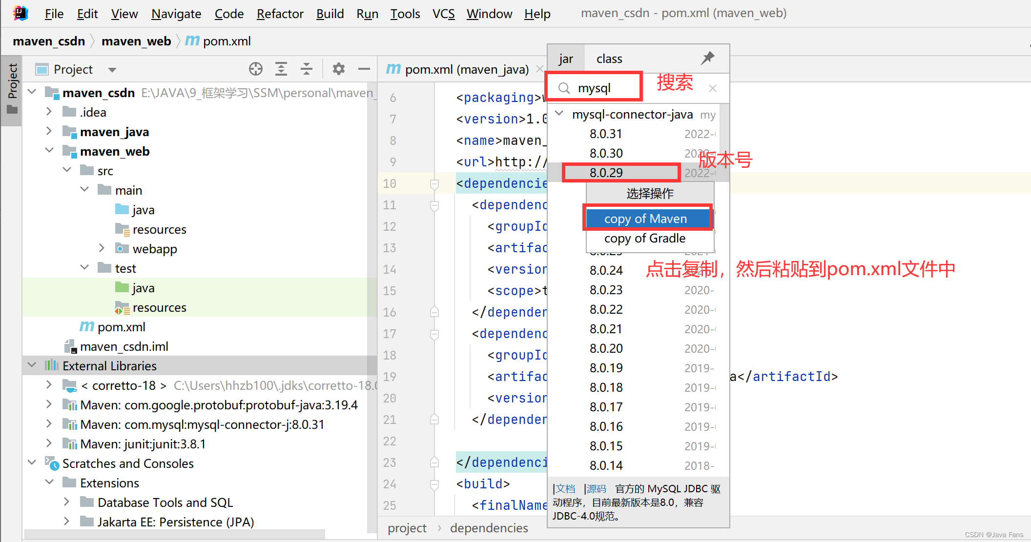This screenshot has width=1031, height=542.
Task: Open the 源码 source link
Action: (596, 489)
